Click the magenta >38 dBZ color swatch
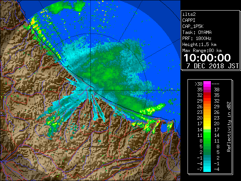The image size is (241, 181). [207, 84]
